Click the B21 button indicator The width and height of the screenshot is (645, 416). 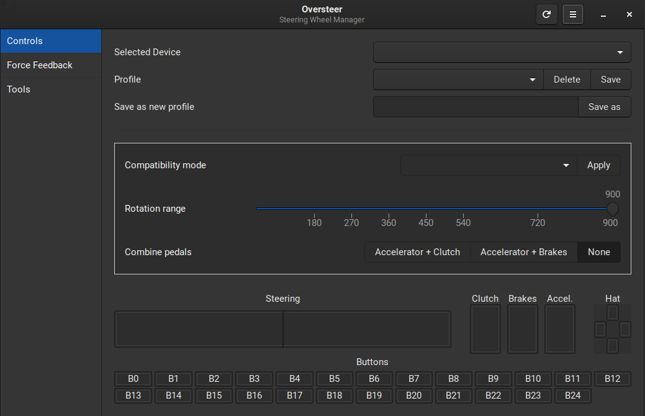[453, 396]
